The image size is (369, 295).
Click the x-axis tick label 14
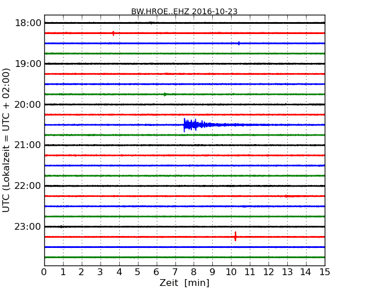(x=306, y=272)
